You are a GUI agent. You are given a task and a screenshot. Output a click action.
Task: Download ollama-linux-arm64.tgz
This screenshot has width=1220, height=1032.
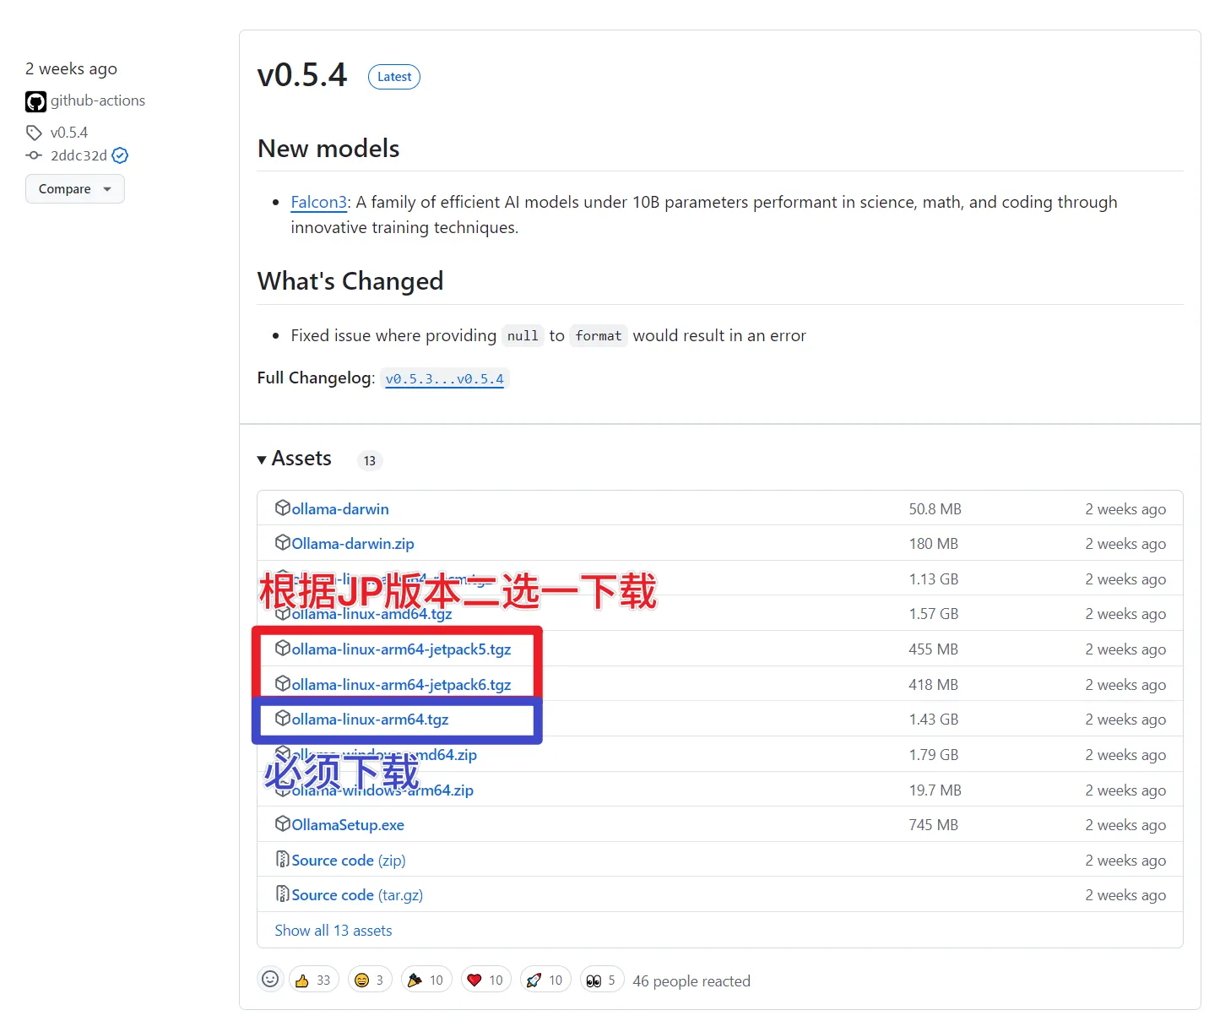[x=370, y=720]
